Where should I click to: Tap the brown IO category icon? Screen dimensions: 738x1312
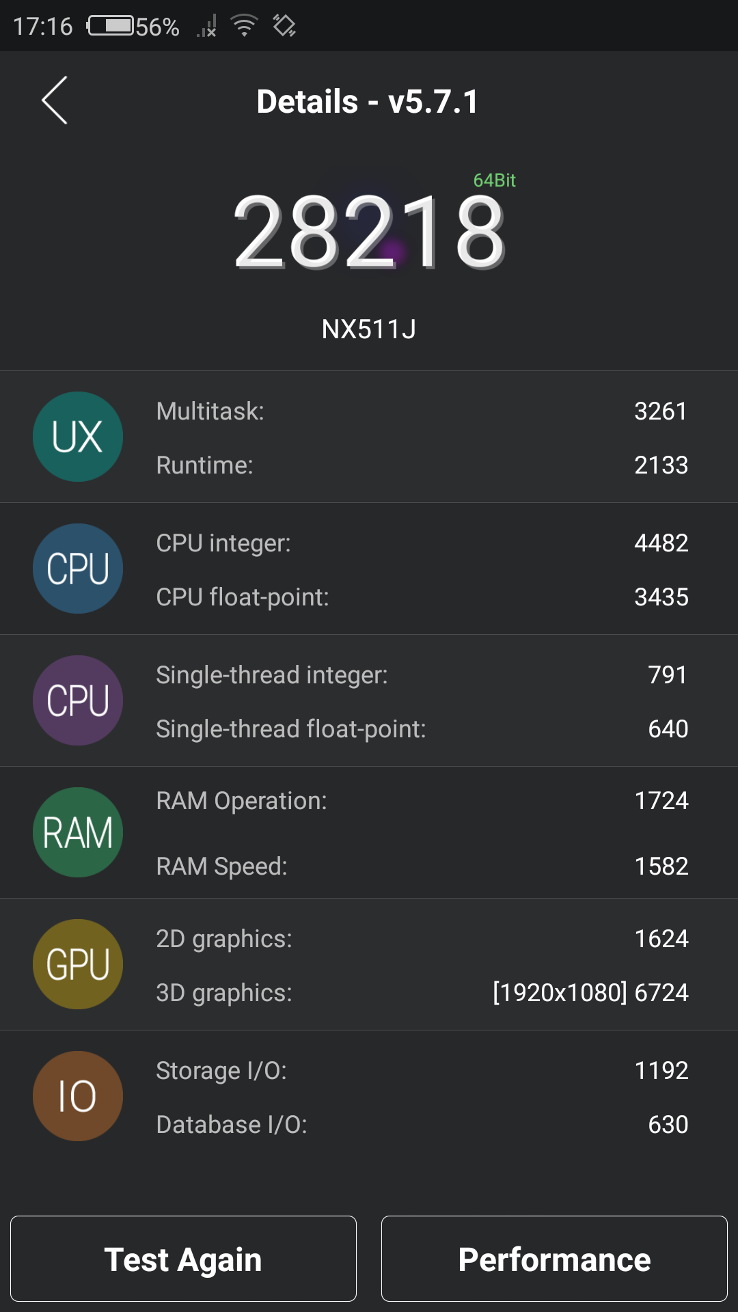(x=78, y=1096)
